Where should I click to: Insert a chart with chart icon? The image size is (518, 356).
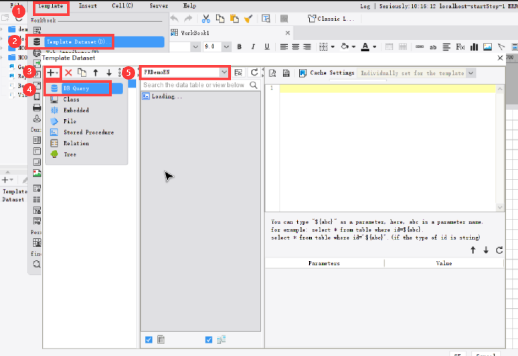tap(474, 47)
